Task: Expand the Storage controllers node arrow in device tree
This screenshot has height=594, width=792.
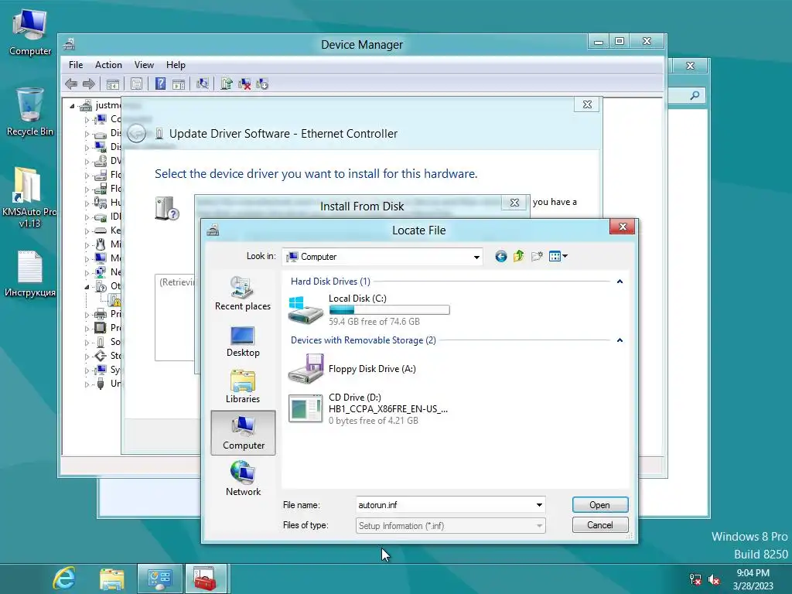Action: tap(87, 356)
